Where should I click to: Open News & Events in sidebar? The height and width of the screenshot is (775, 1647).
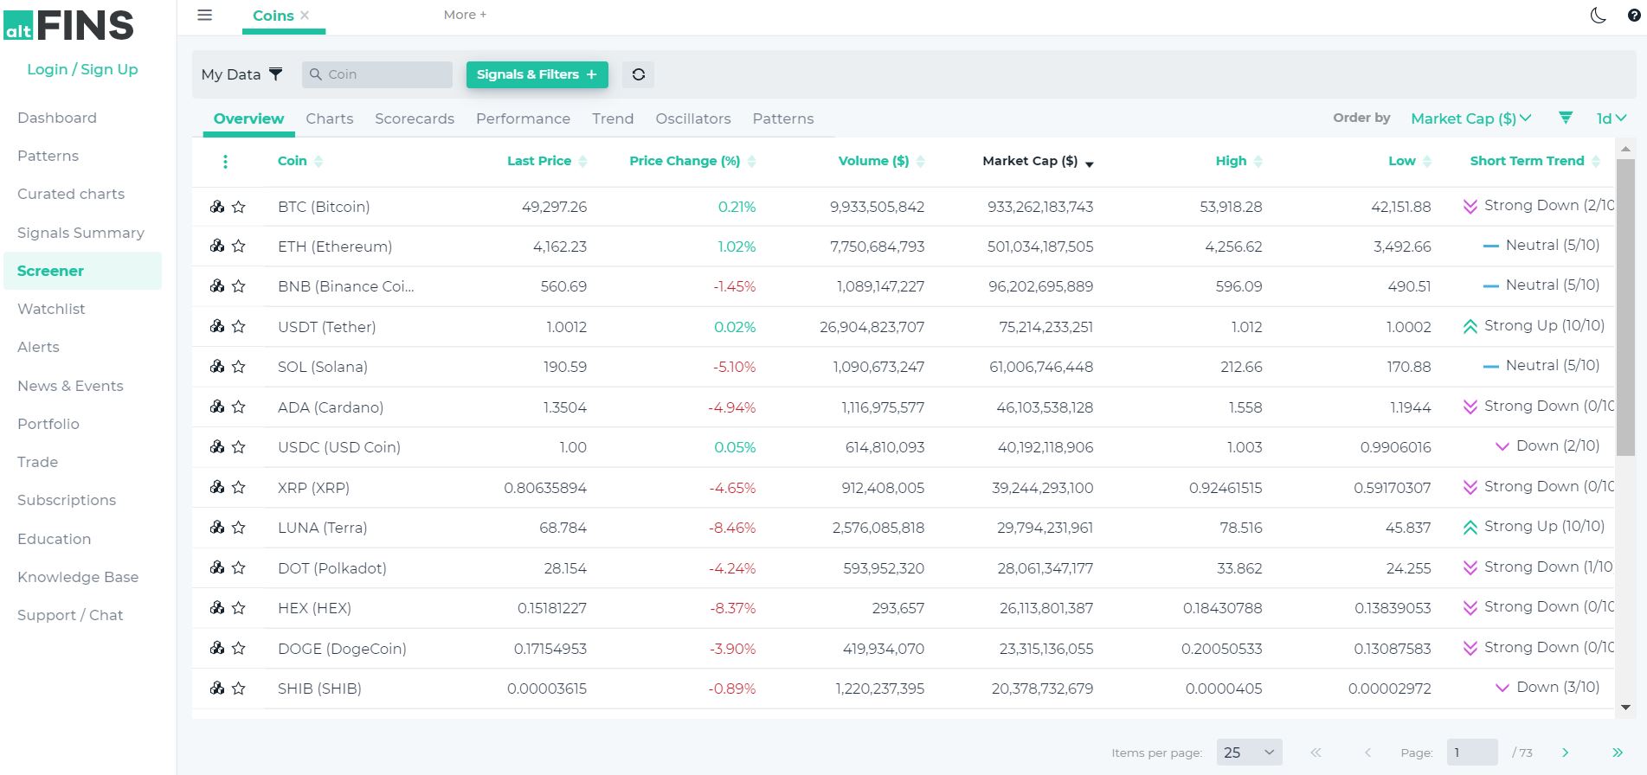[x=70, y=386]
